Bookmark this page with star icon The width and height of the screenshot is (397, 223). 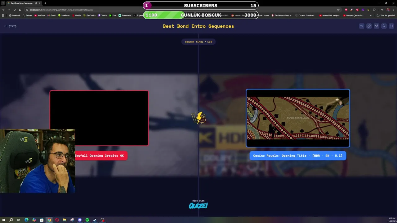[x=338, y=10]
